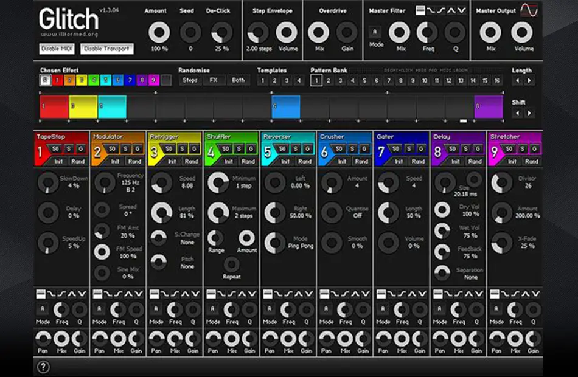Click the Delay module number 8 badge

point(437,151)
